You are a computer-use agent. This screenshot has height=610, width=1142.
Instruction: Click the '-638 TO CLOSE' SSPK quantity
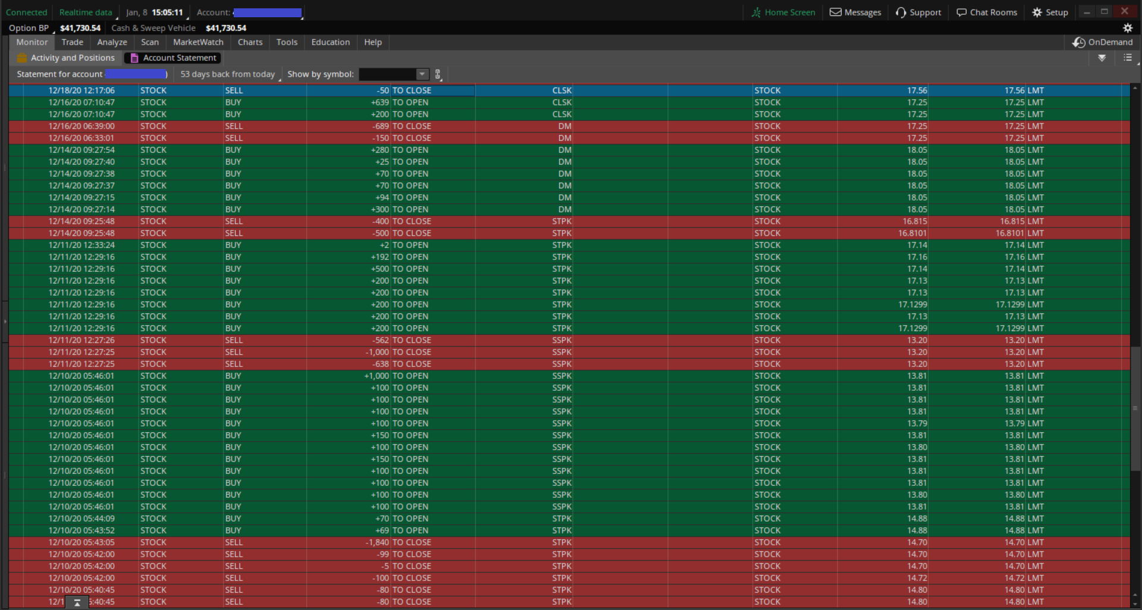tap(401, 364)
